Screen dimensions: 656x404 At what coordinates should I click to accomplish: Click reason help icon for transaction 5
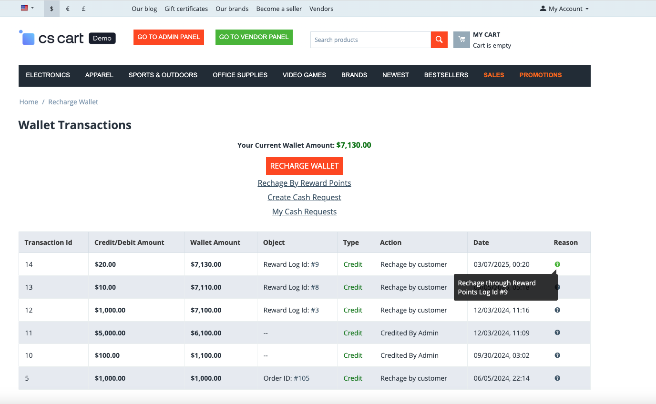tap(557, 378)
